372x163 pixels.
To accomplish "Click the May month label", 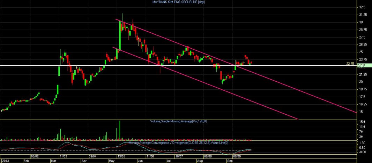I will pos(111,161).
